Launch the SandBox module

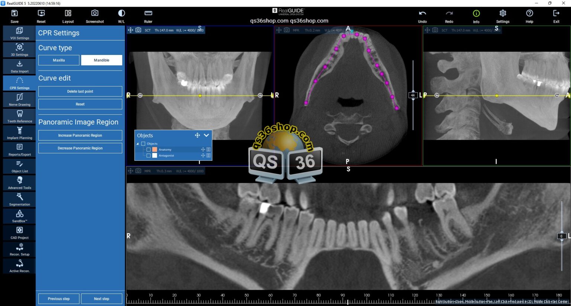pos(19,216)
